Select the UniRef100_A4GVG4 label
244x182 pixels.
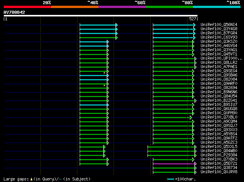(219, 46)
